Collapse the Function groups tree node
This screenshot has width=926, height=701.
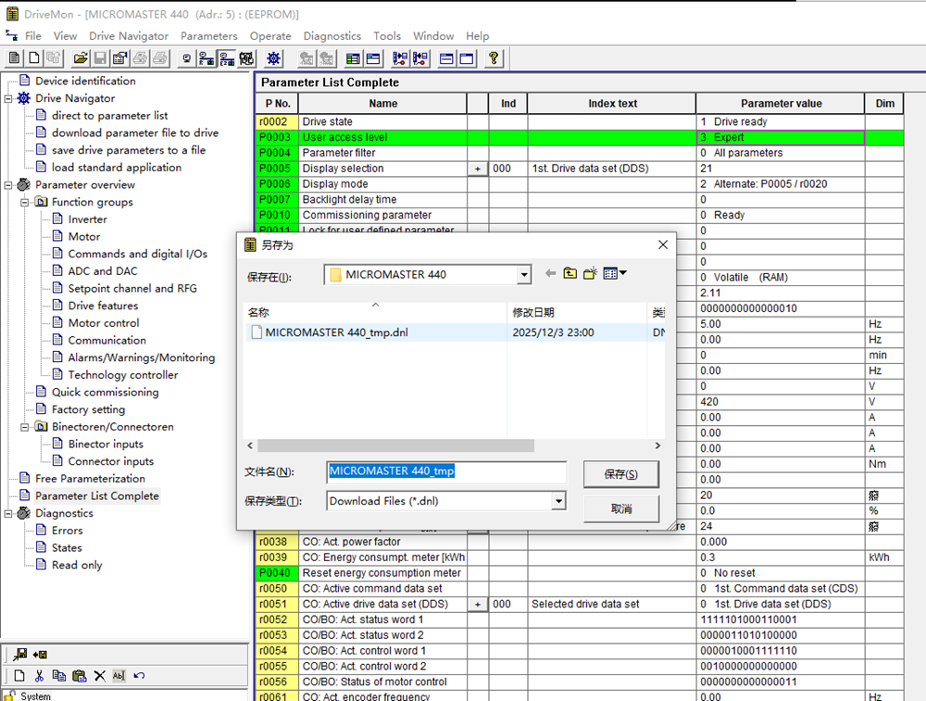tap(26, 202)
